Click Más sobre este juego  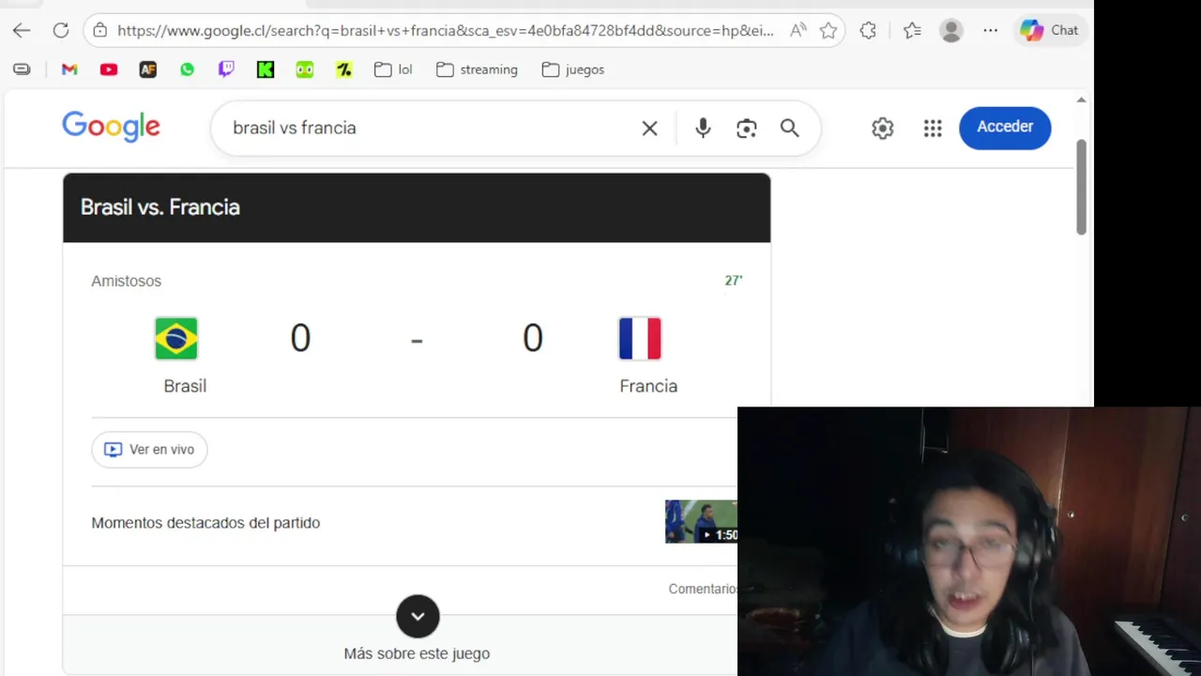[417, 653]
